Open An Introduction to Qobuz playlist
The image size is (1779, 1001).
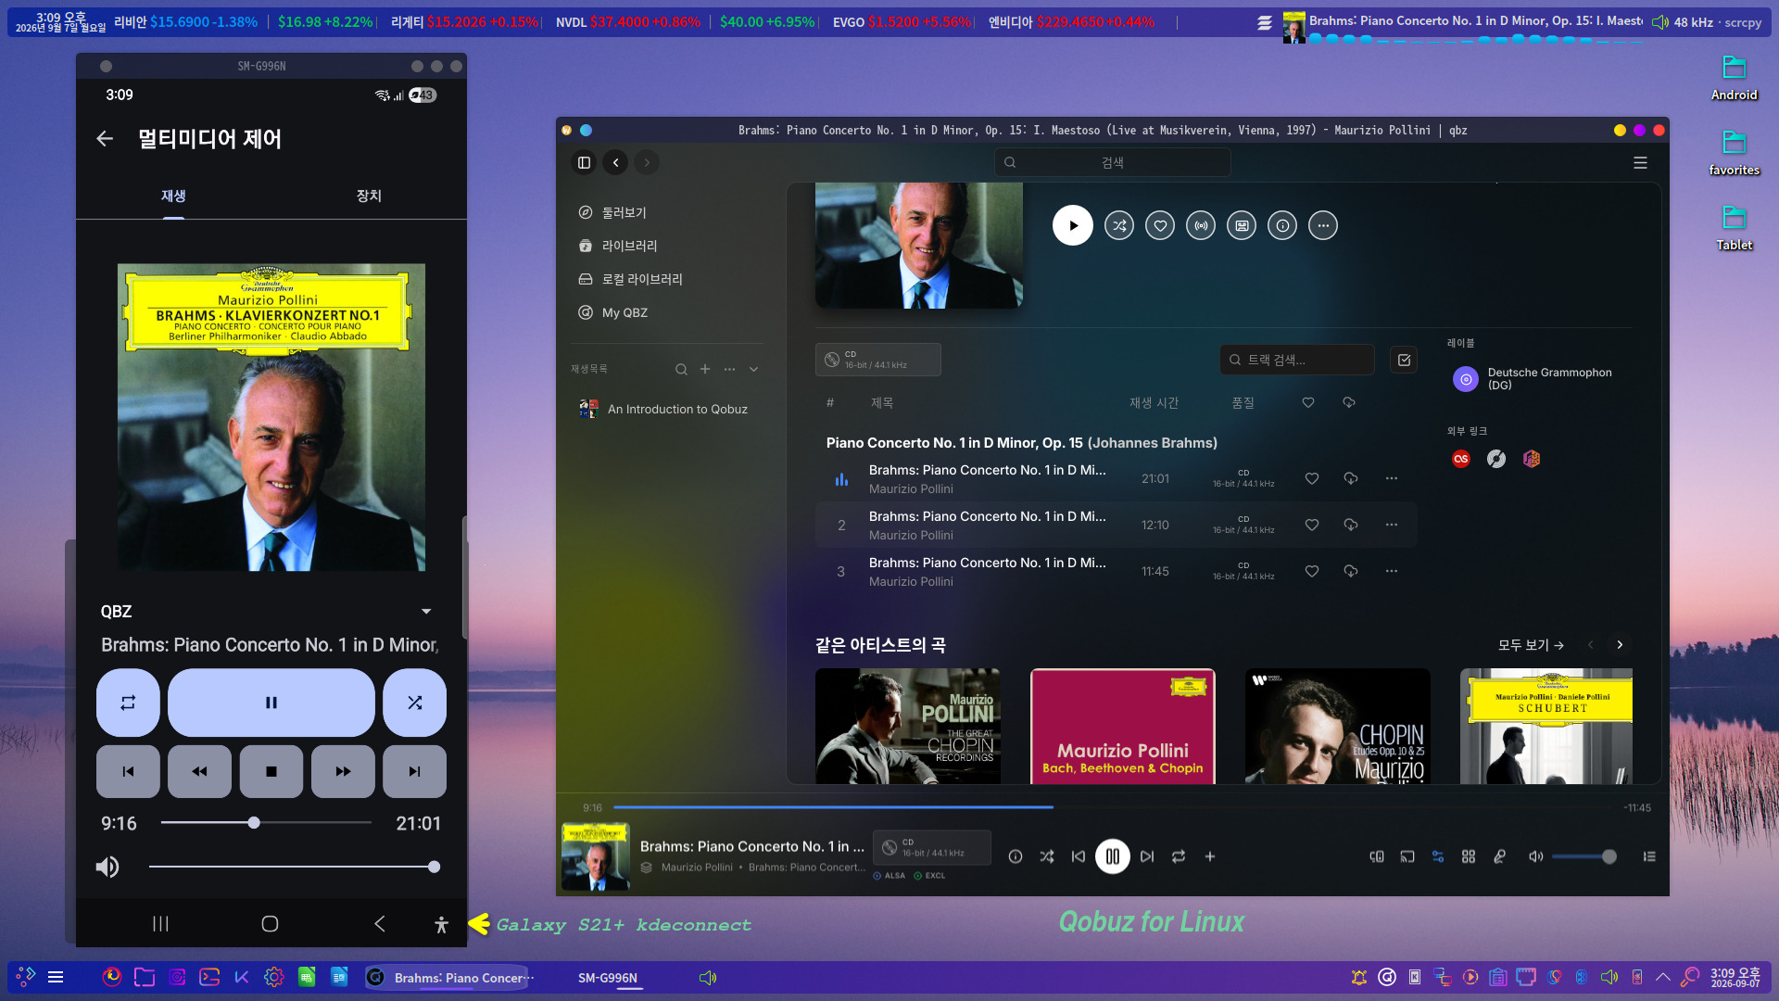(x=667, y=409)
